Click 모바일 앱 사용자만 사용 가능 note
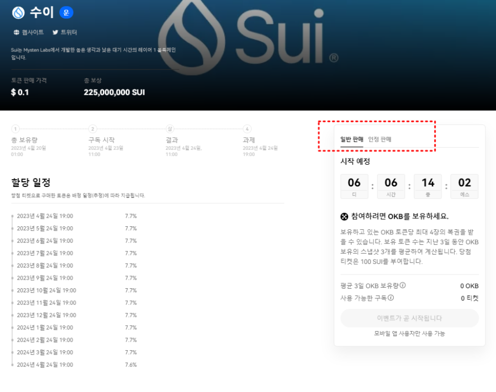Screen dimensions: 496x392 click(x=409, y=333)
